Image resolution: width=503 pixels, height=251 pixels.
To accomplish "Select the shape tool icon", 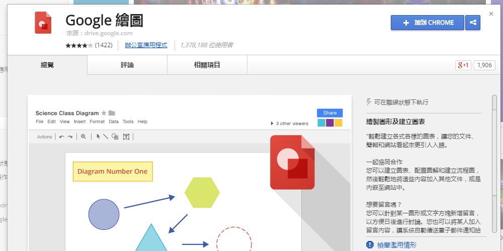I will click(115, 137).
